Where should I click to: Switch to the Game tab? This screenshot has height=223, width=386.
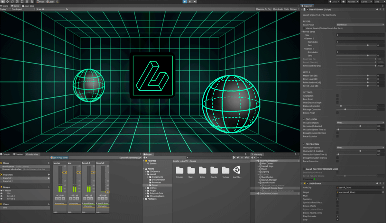pyautogui.click(x=15, y=6)
